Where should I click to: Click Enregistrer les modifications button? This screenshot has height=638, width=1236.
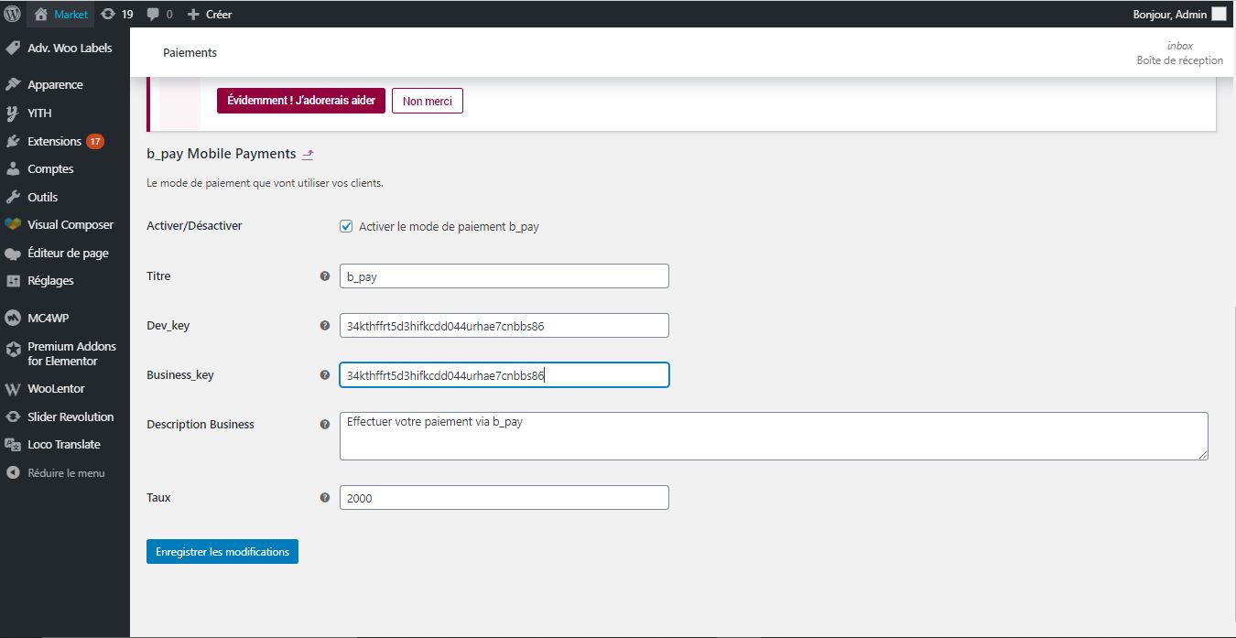(222, 551)
